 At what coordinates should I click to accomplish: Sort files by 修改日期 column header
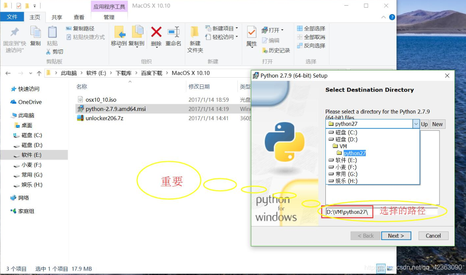pos(199,86)
